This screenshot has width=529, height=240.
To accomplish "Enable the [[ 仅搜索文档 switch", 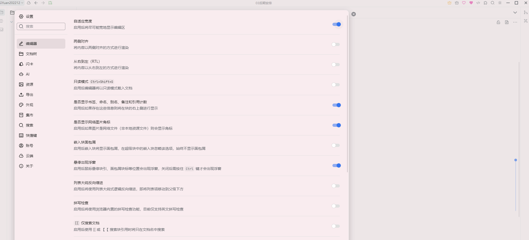I will point(336,226).
